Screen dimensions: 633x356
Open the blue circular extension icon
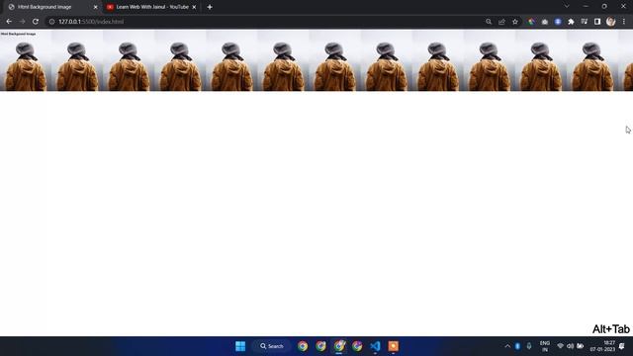pyautogui.click(x=558, y=22)
